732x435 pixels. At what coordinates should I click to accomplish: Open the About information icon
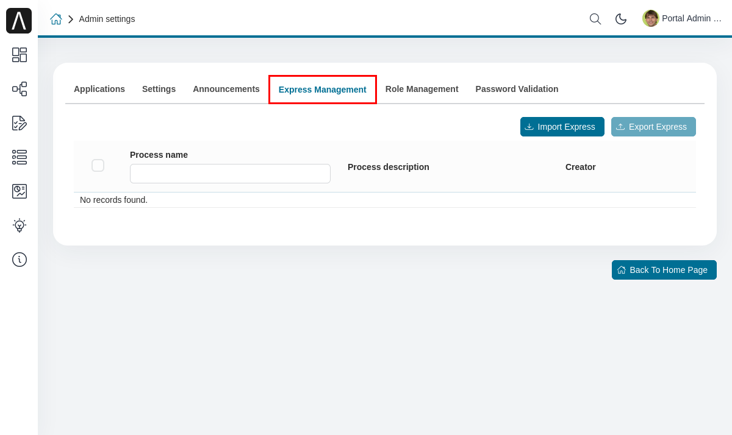(19, 259)
